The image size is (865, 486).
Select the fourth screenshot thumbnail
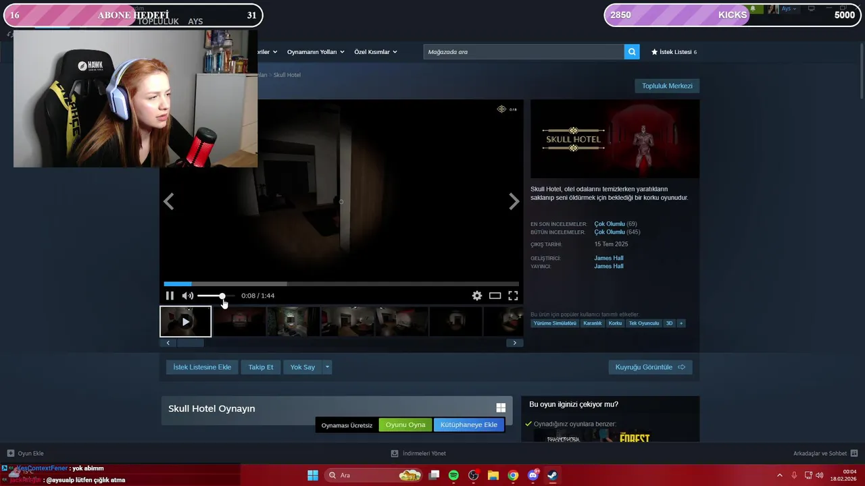point(347,321)
